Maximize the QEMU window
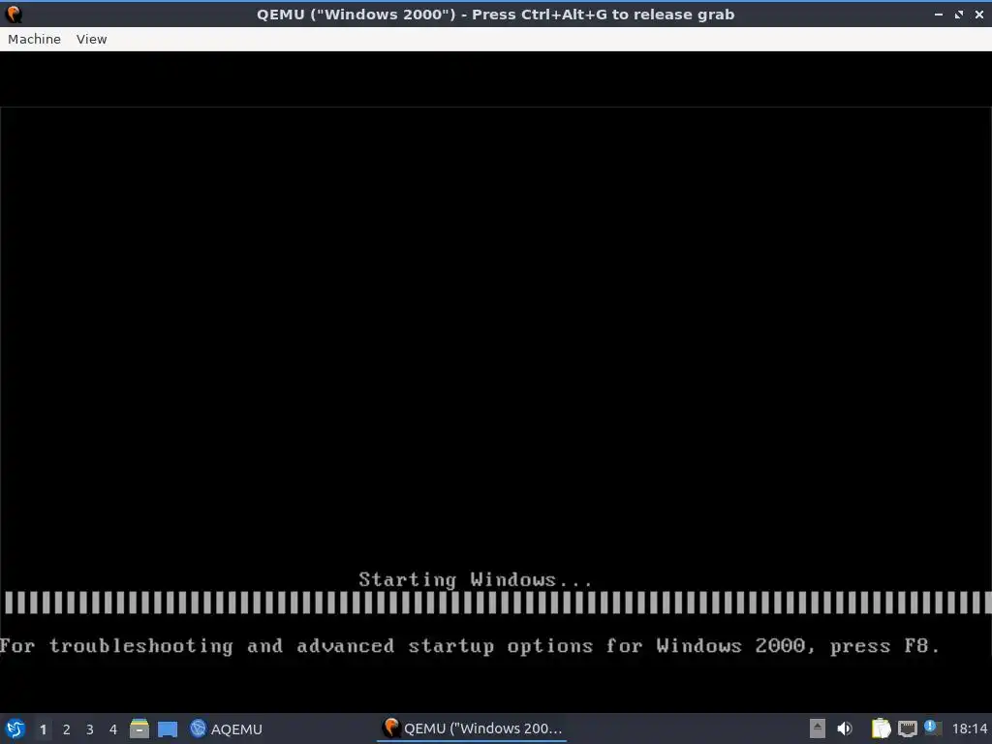The width and height of the screenshot is (992, 744). pyautogui.click(x=959, y=14)
